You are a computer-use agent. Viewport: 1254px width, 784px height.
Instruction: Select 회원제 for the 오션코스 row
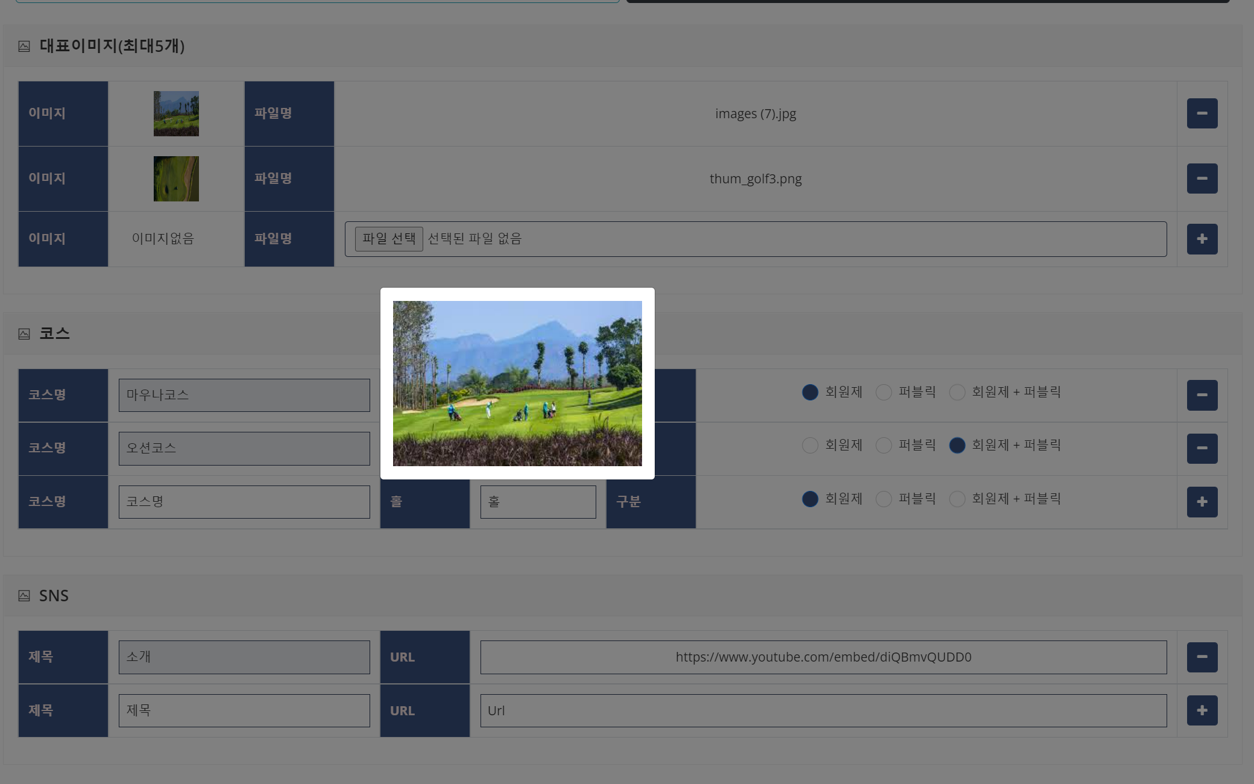click(810, 446)
